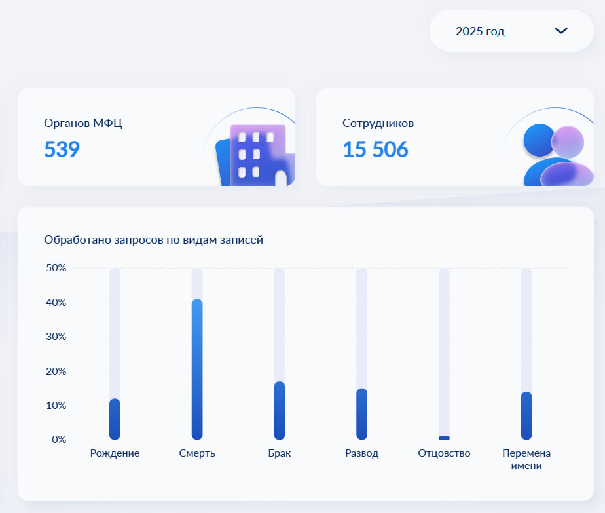Select the Органов МФЦ card

(x=156, y=137)
